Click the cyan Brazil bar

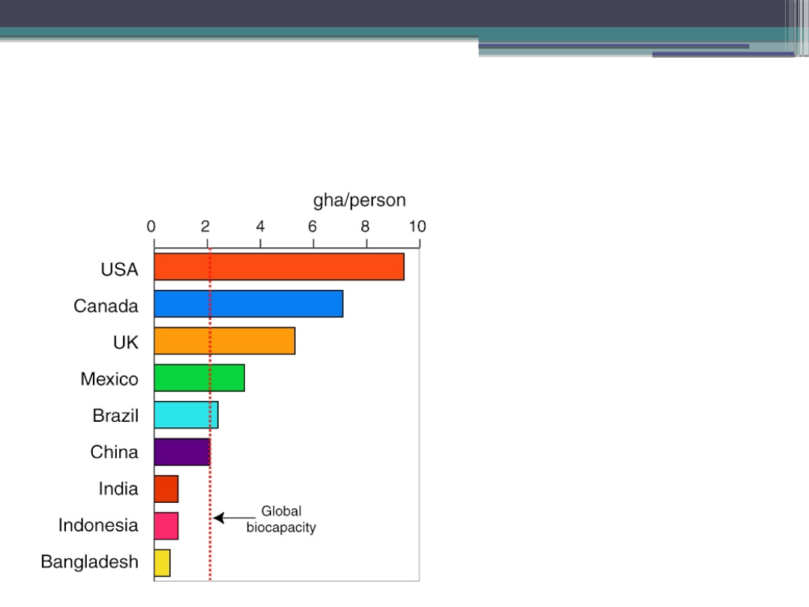point(186,414)
